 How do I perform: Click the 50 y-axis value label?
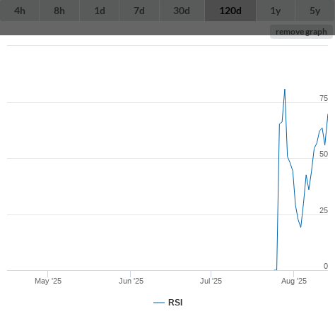pyautogui.click(x=324, y=154)
